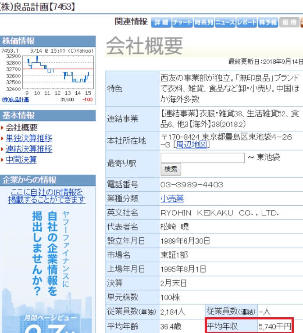Click the representative name 松崎 曉
The height and width of the screenshot is (333, 303).
(175, 227)
